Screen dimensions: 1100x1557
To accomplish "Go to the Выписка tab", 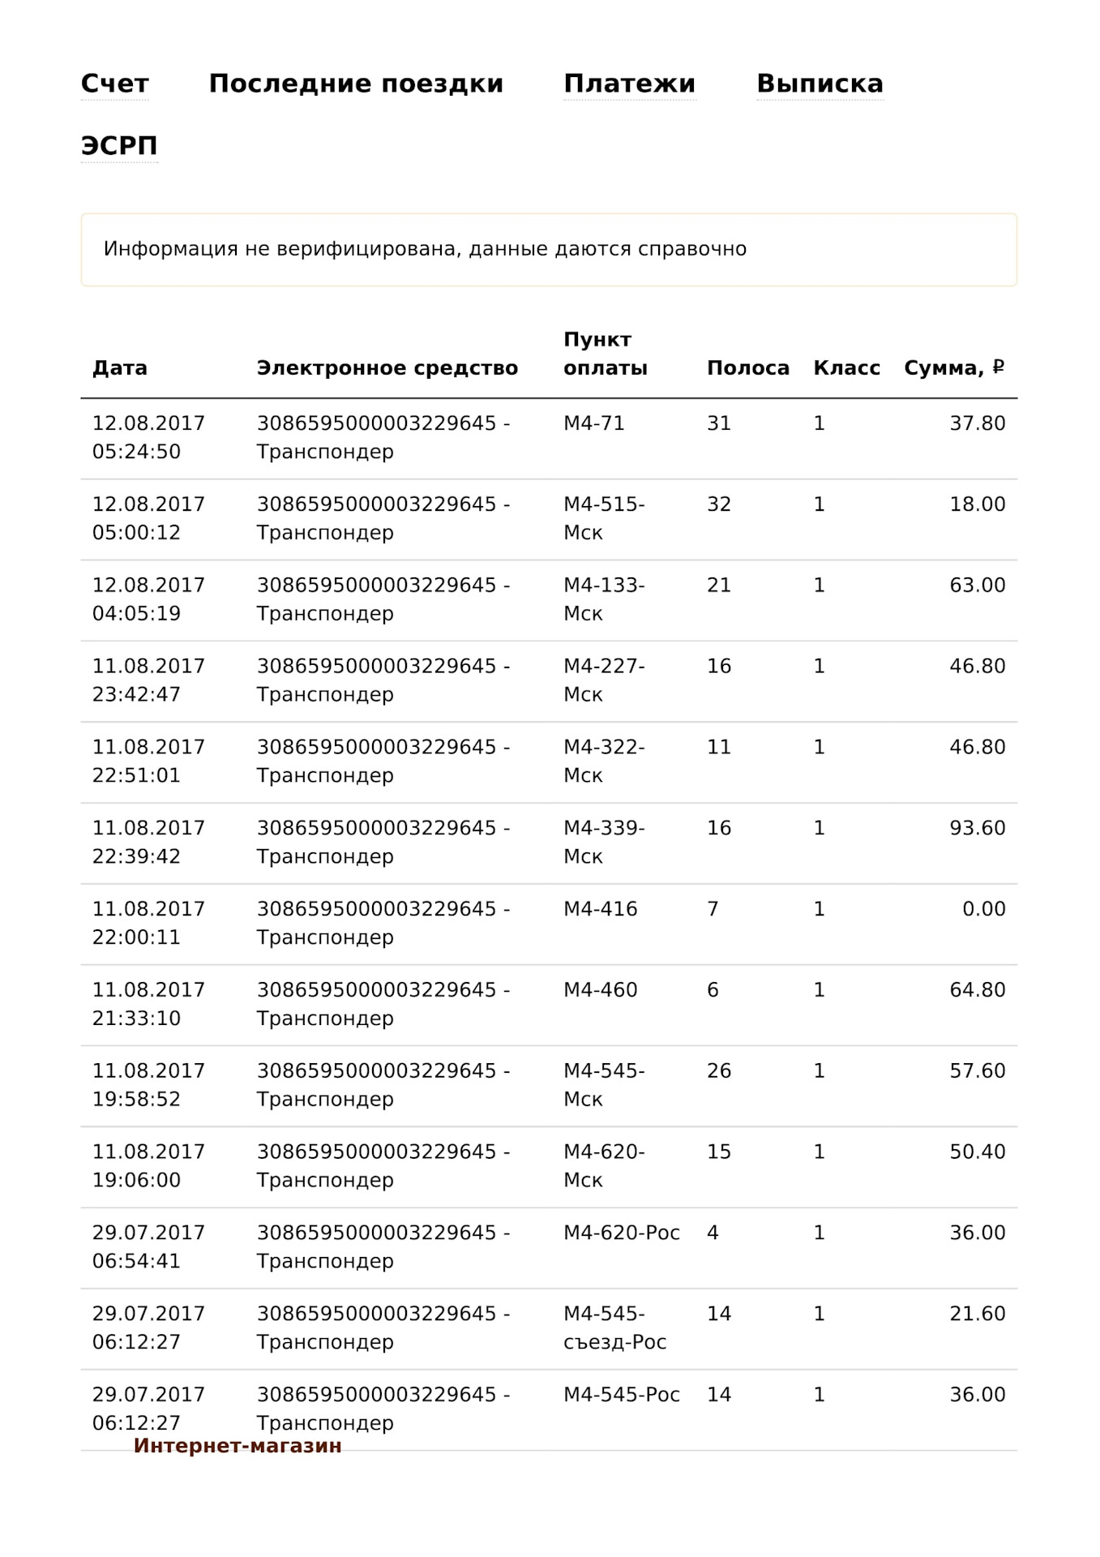I will click(x=820, y=84).
